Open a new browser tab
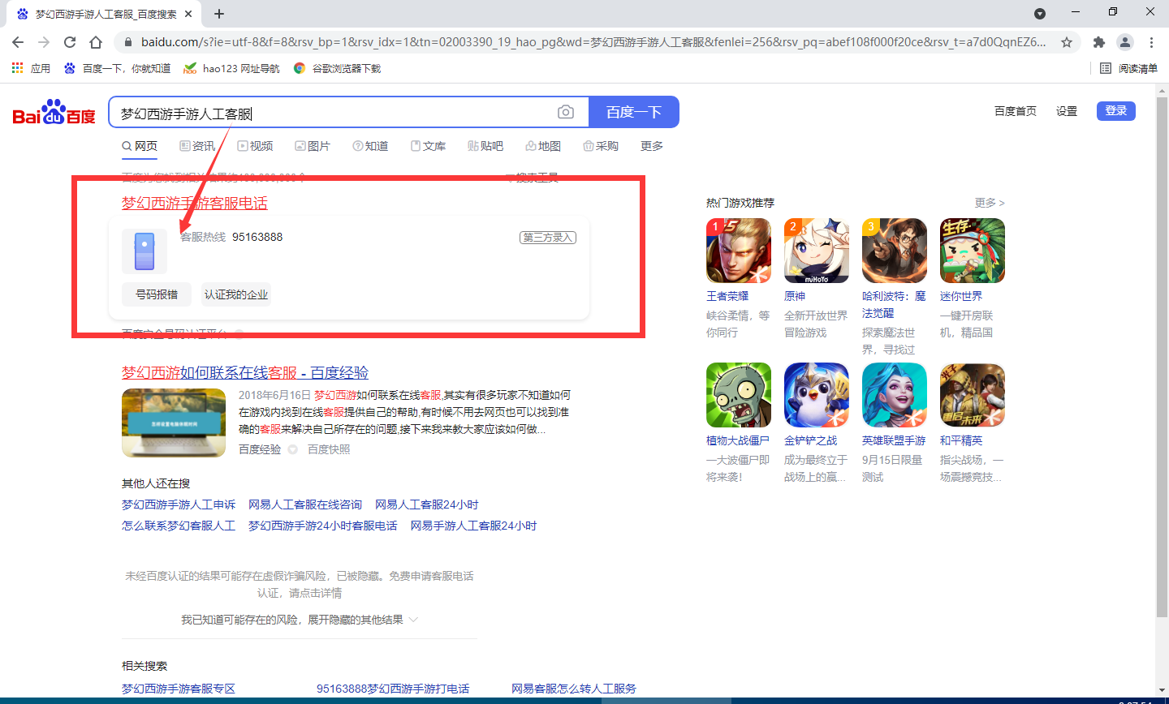The image size is (1169, 704). (x=219, y=14)
